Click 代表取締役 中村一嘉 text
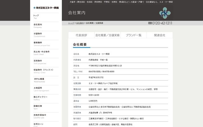 click(98, 60)
